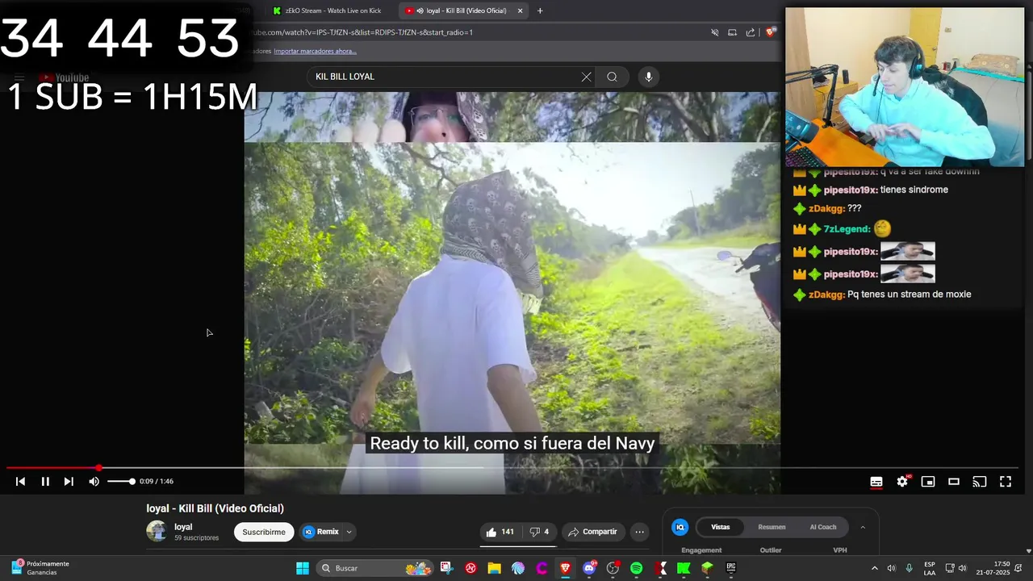The image size is (1033, 581).
Task: Open the loyal channel name link
Action: point(183,527)
